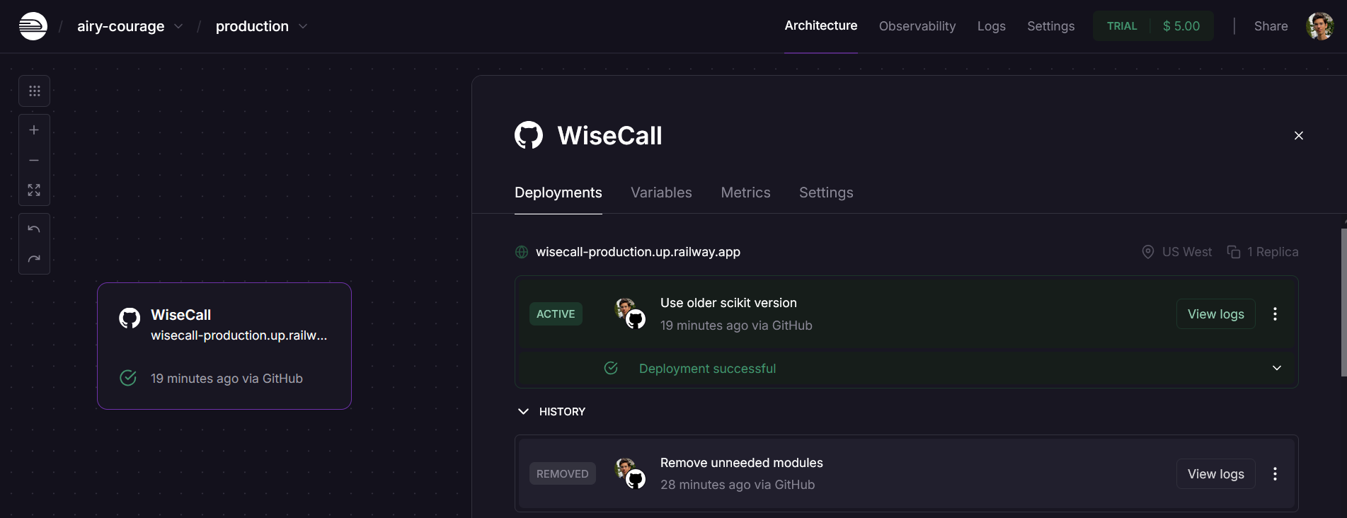Click the panel vertical scrollbar
The height and width of the screenshot is (518, 1347).
point(1343,302)
